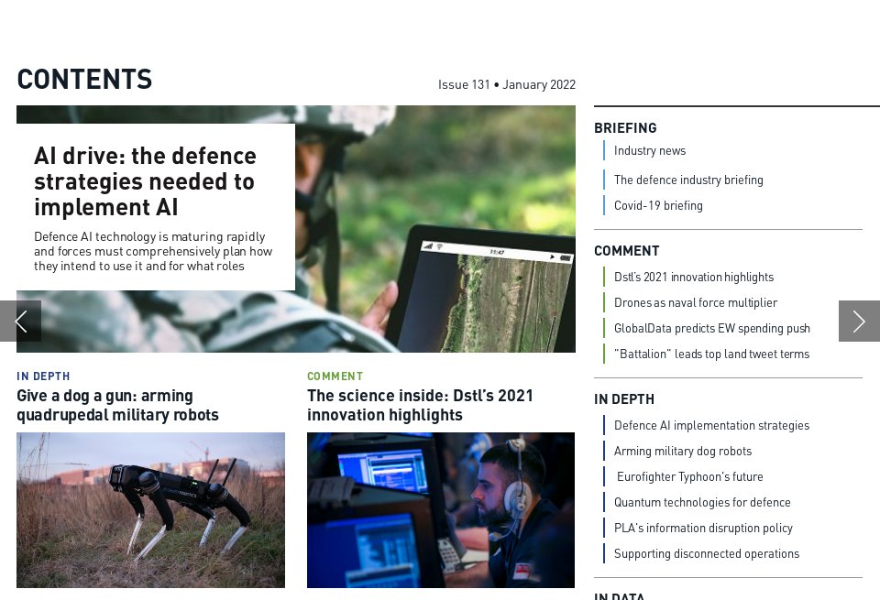Open Quantum technologies for defence article
This screenshot has height=600, width=880.
click(x=702, y=502)
